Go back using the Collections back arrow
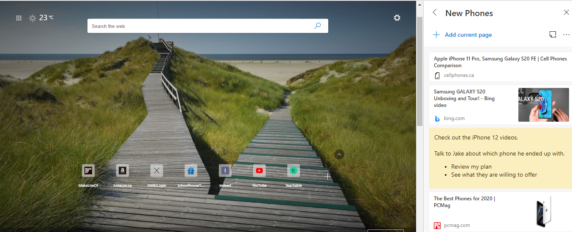Viewport: 572px width, 232px height. coord(435,13)
